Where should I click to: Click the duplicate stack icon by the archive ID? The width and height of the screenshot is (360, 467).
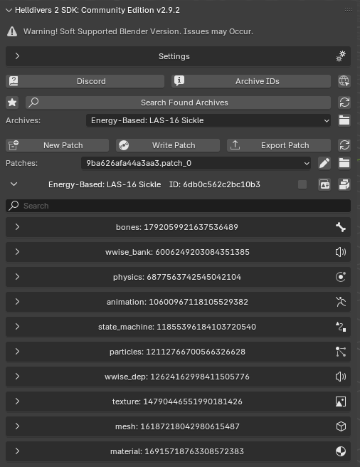click(x=344, y=184)
